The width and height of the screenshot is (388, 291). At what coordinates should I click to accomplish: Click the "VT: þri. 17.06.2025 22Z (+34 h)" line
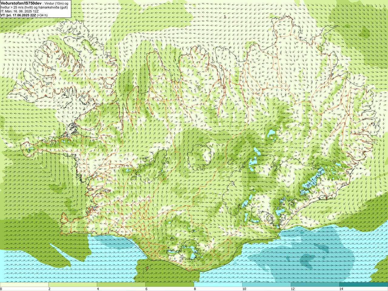(x=24, y=15)
